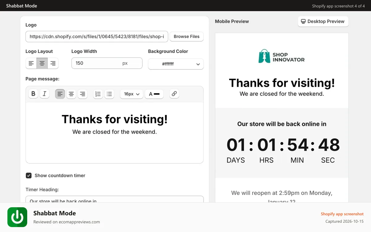Insert link in page message
The width and height of the screenshot is (371, 232).
point(174,94)
